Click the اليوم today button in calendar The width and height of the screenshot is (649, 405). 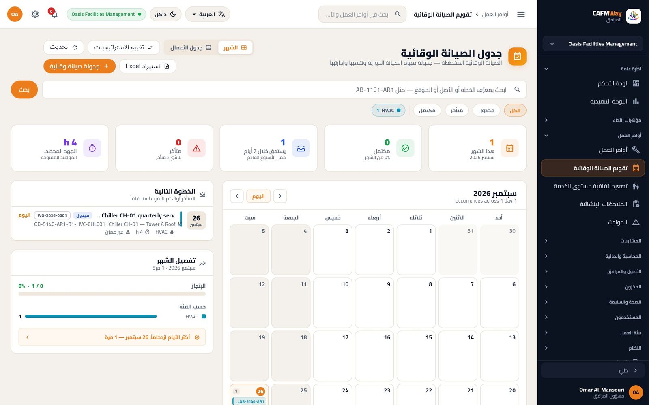(258, 196)
